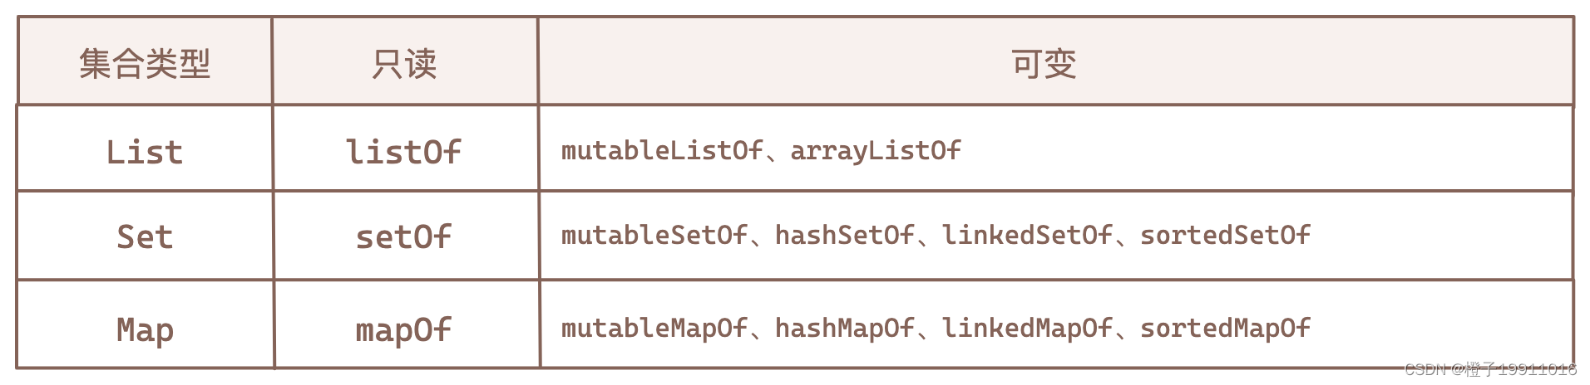The image size is (1590, 385).
Task: Click the CSDN author watermark
Action: [1490, 369]
